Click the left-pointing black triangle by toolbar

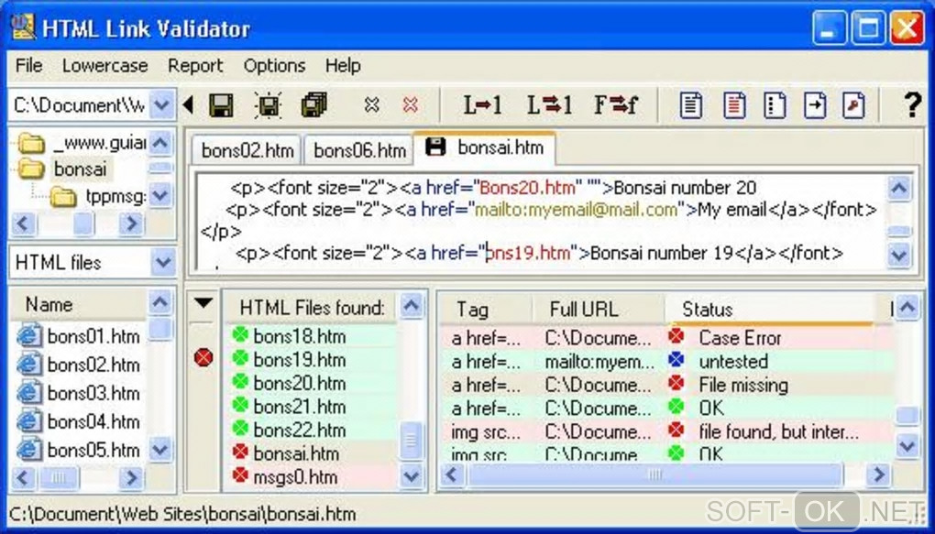[188, 105]
